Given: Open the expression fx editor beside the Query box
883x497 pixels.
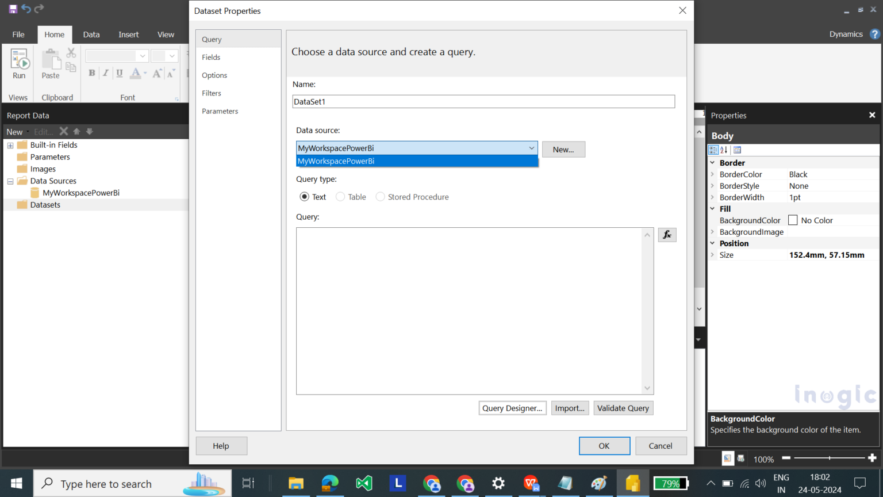Looking at the screenshot, I should [667, 234].
